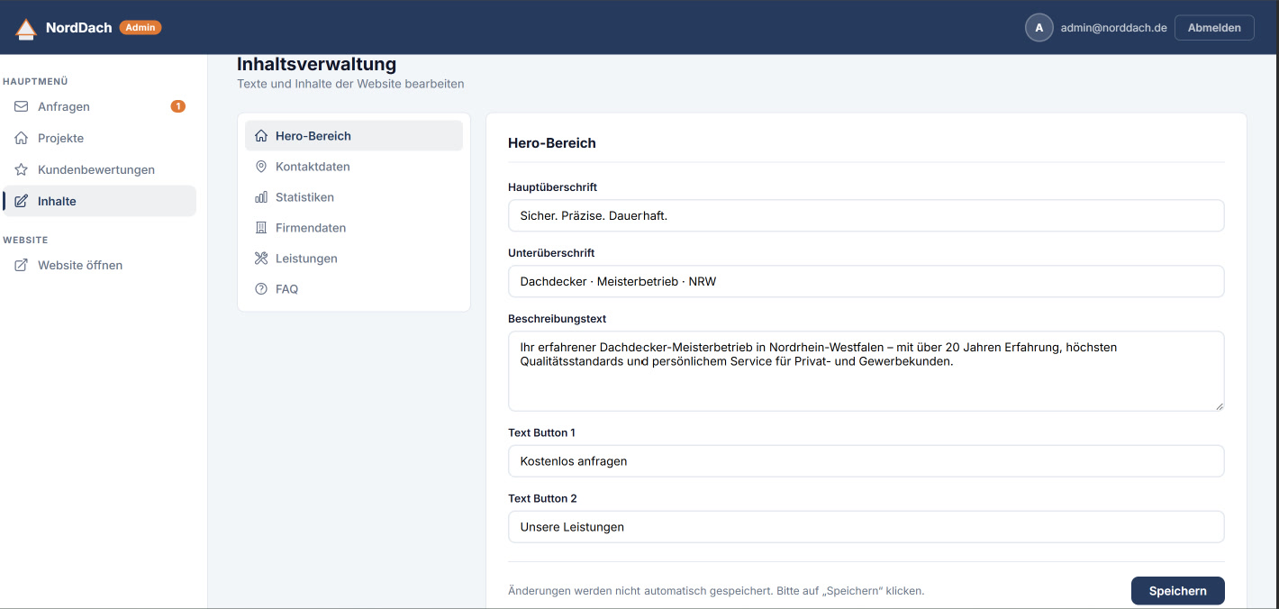Click the Anfragen envelope icon

(22, 106)
